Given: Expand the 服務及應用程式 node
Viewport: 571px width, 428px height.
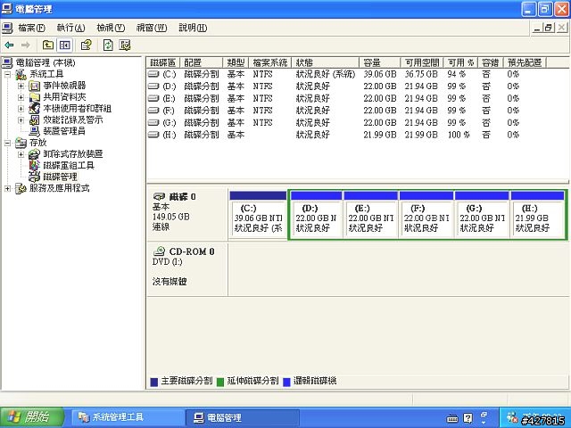Looking at the screenshot, I should (7, 188).
